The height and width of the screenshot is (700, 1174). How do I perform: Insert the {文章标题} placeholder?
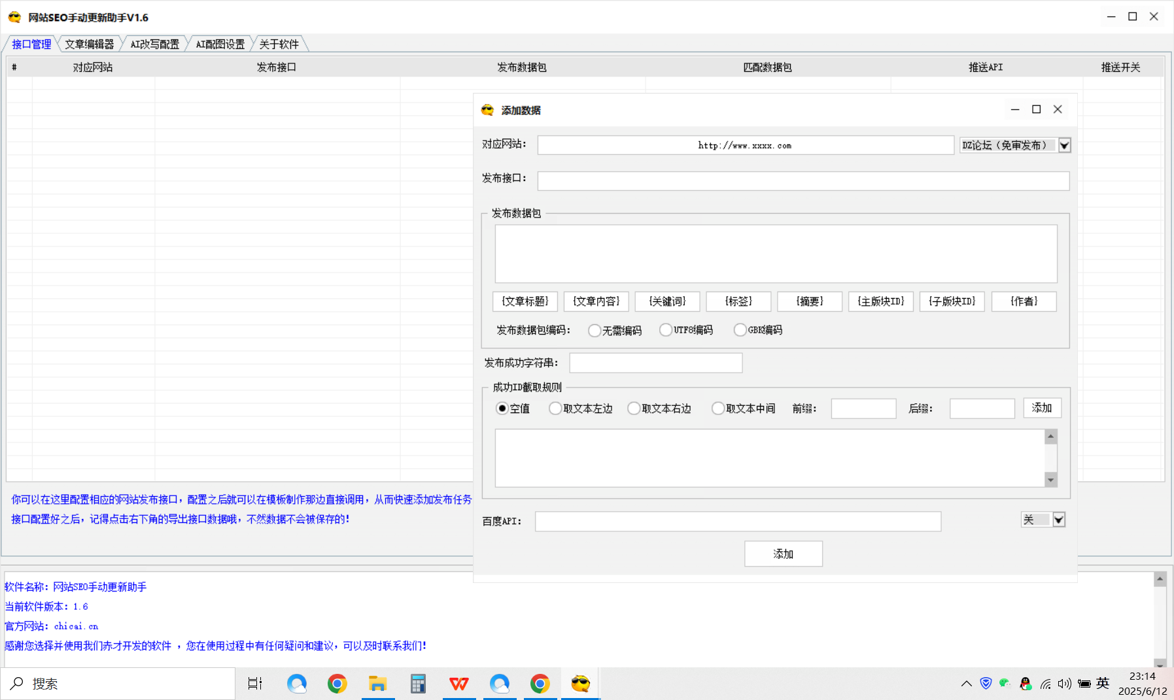pos(525,301)
